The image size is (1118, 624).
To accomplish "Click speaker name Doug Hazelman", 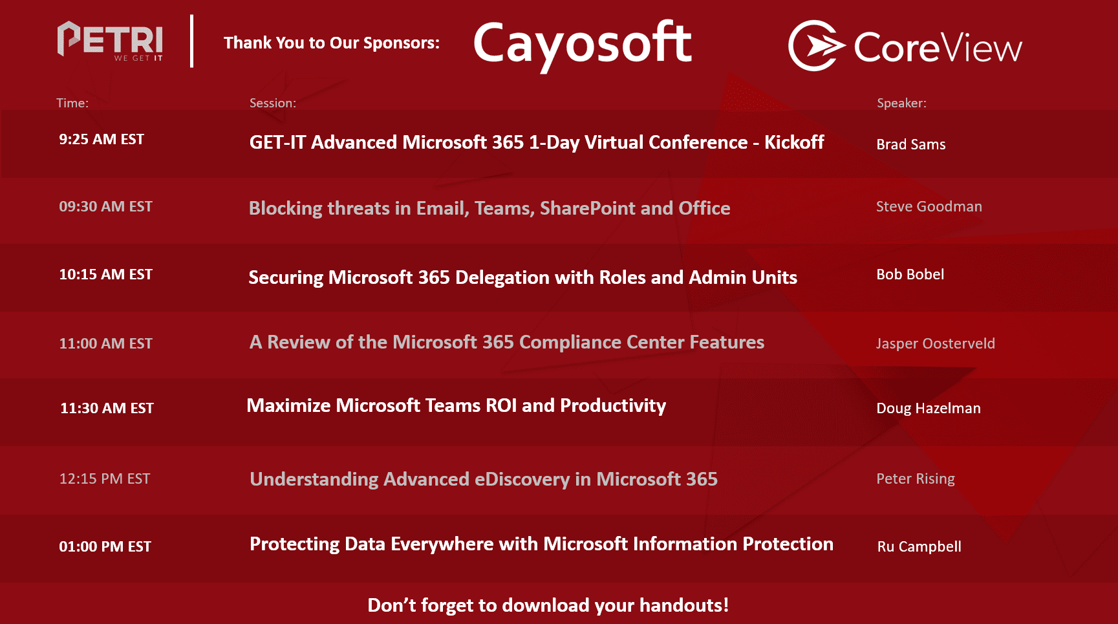I will (928, 408).
